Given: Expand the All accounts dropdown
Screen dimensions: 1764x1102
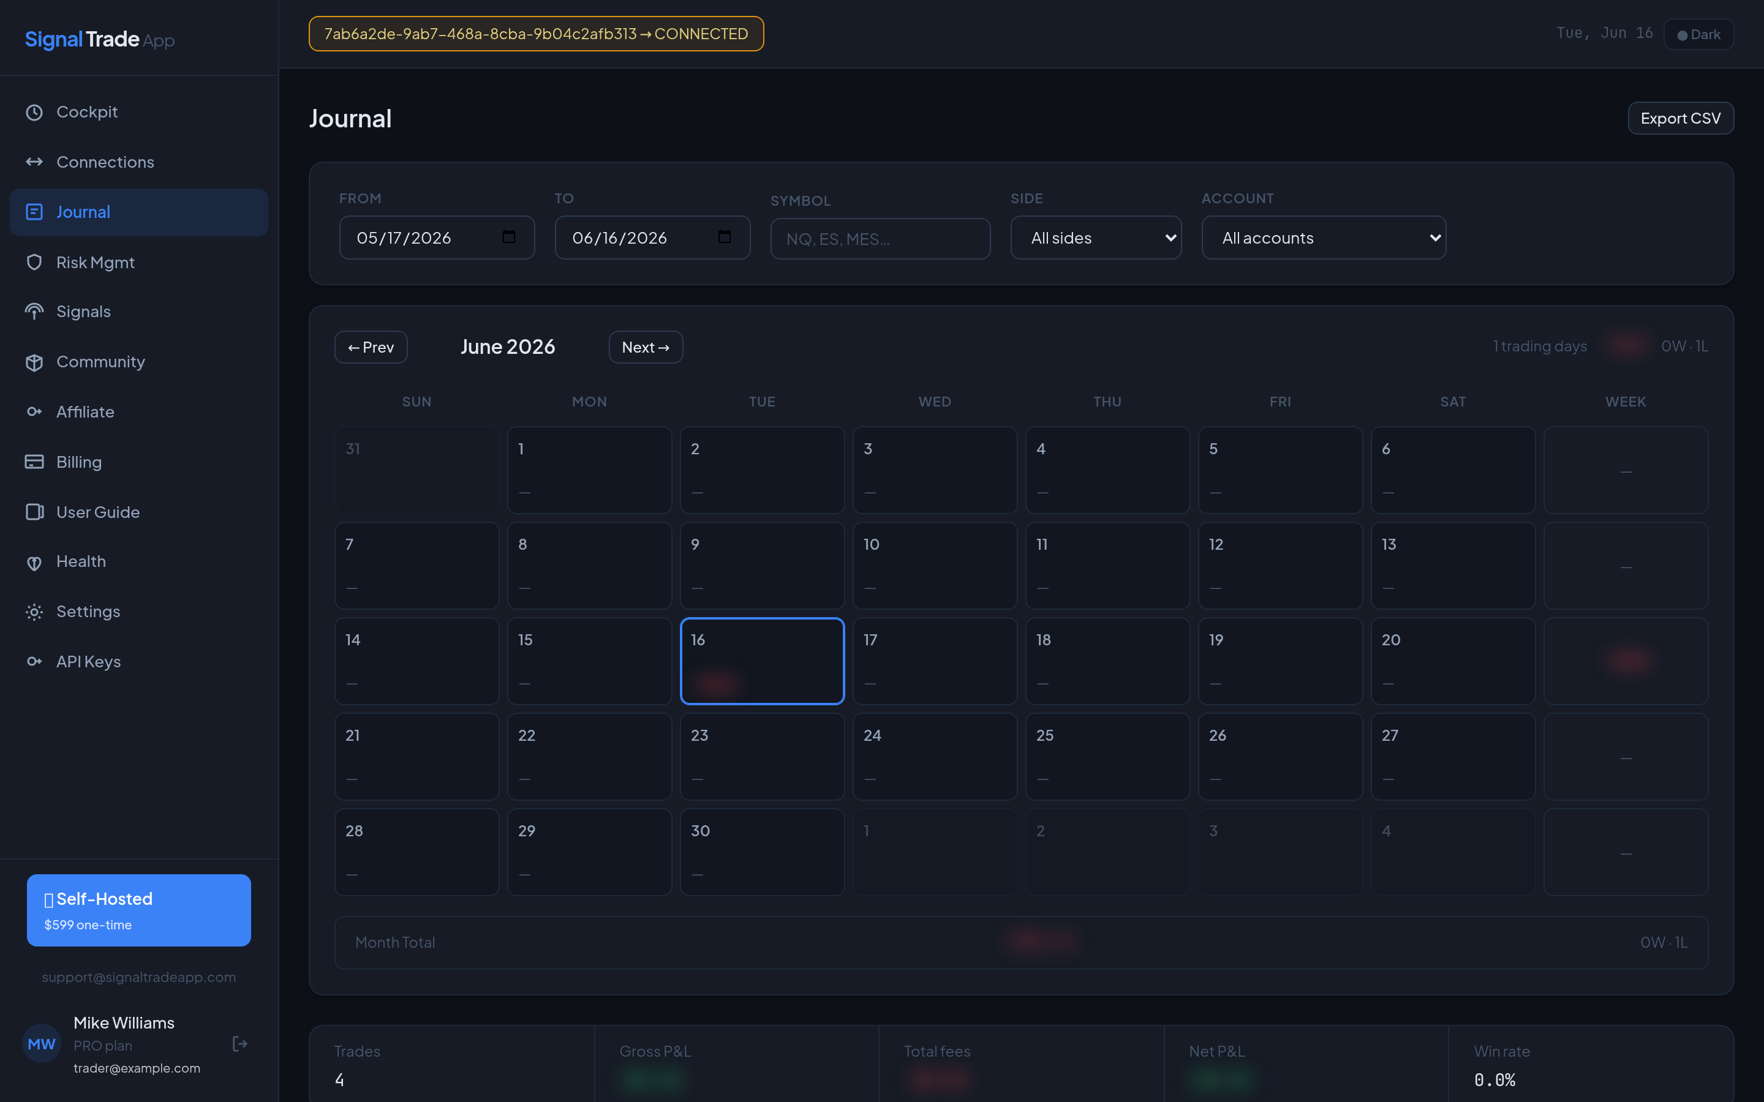Looking at the screenshot, I should (1324, 238).
